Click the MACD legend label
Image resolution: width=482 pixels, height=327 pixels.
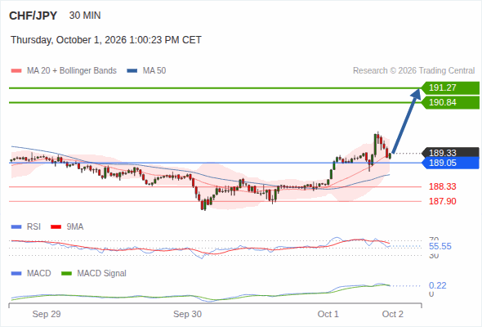coord(39,274)
